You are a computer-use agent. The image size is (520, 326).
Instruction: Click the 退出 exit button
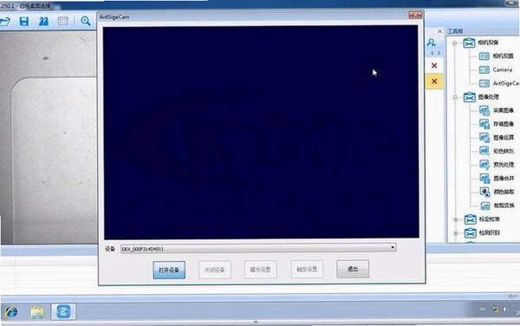[353, 269]
